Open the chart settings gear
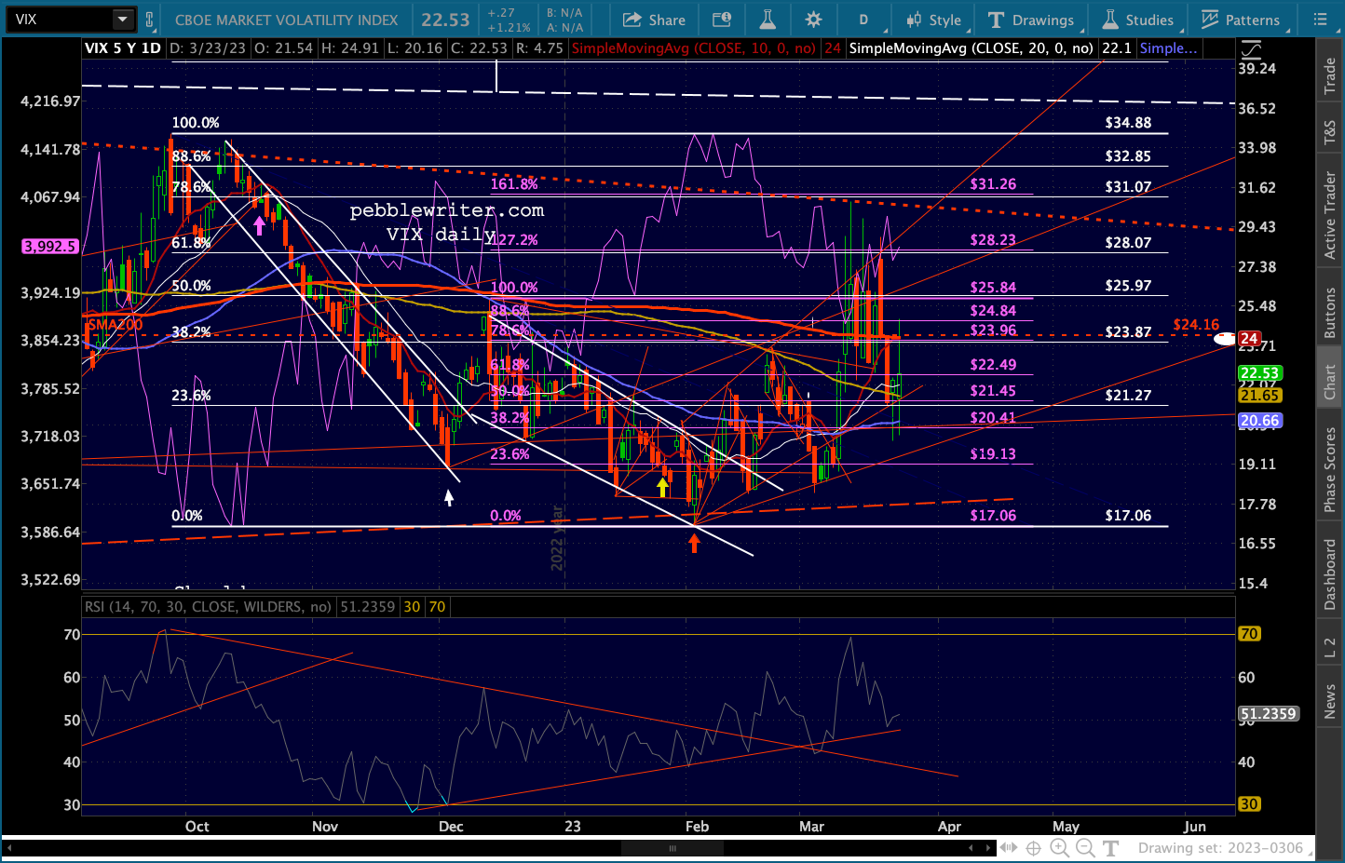 pyautogui.click(x=813, y=20)
